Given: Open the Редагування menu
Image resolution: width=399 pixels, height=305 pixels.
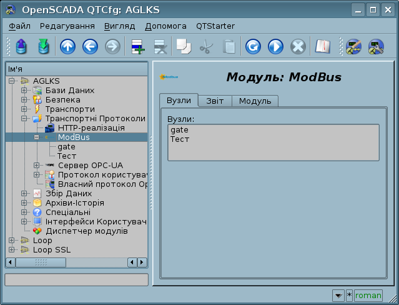Looking at the screenshot, I should (67, 26).
